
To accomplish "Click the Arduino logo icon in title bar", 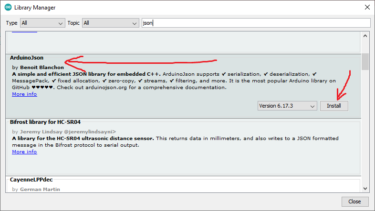I will pos(8,8).
